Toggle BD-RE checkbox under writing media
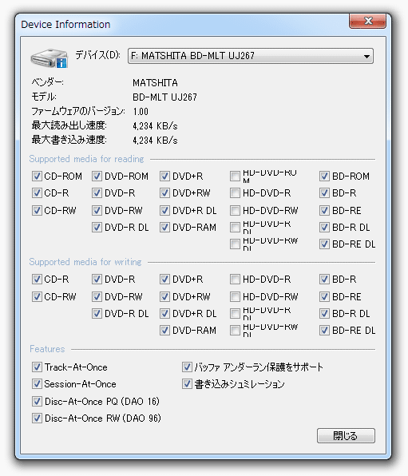 (x=324, y=296)
